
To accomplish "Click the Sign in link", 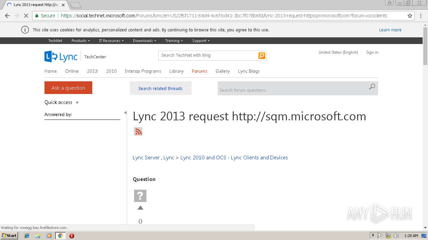I will (x=372, y=52).
